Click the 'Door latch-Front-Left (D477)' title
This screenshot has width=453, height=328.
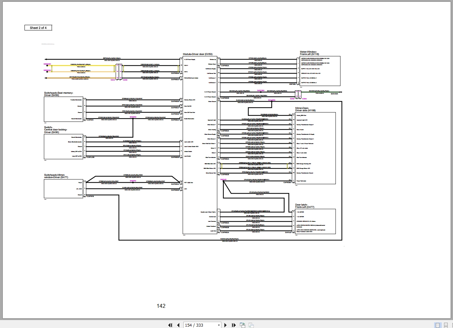(305, 206)
